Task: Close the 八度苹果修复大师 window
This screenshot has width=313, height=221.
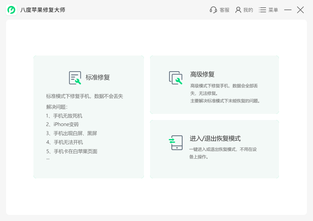Action: (300, 10)
